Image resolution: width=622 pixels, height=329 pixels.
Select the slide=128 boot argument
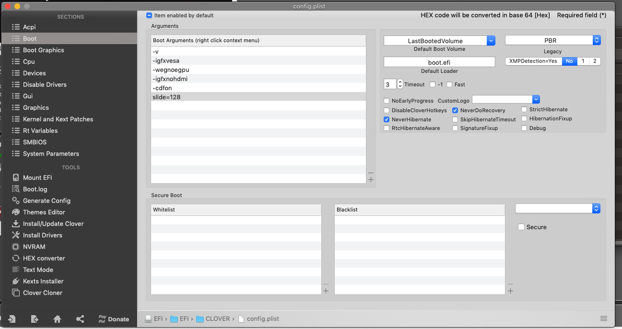tap(259, 97)
